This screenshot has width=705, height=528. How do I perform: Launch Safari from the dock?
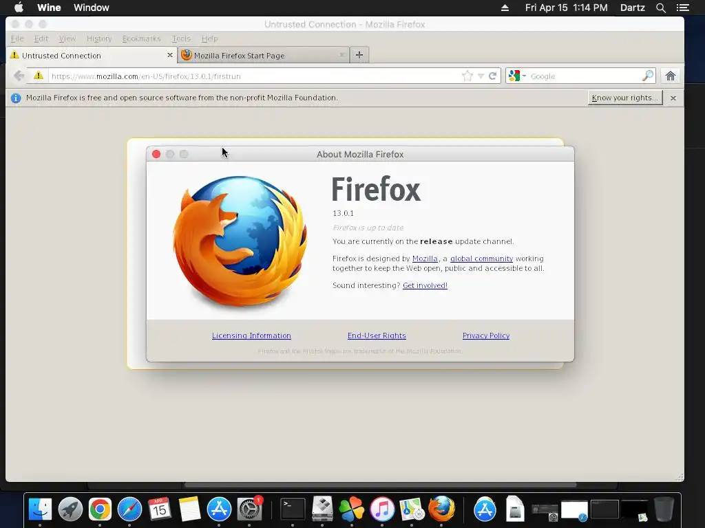(129, 509)
